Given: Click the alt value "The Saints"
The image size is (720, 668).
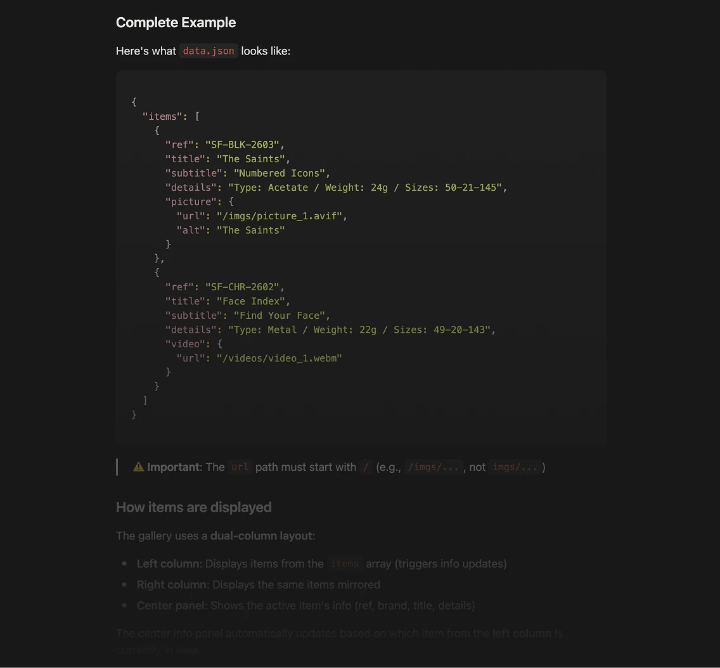Looking at the screenshot, I should (x=251, y=231).
